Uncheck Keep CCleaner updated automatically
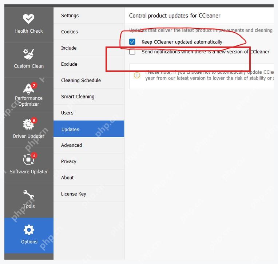 point(132,42)
